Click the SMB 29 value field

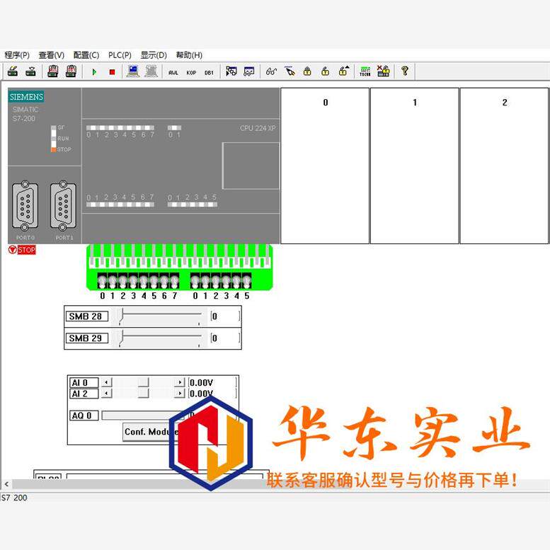click(x=225, y=338)
